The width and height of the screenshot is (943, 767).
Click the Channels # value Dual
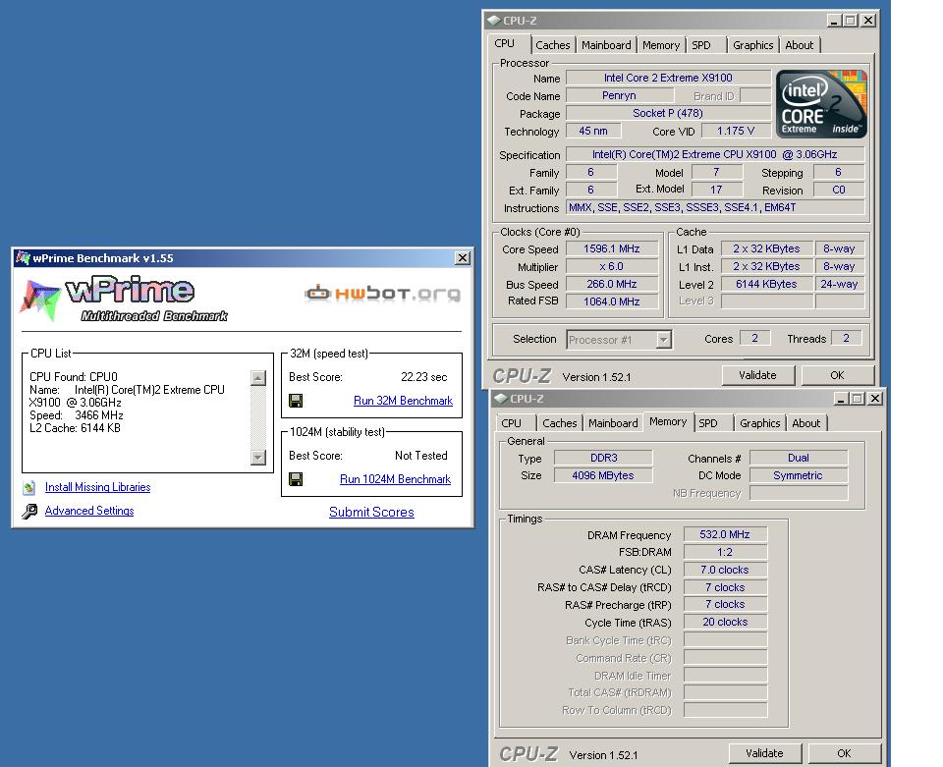[799, 458]
